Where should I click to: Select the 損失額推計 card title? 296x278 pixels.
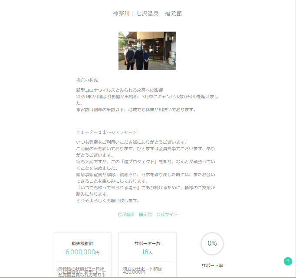click(x=82, y=243)
